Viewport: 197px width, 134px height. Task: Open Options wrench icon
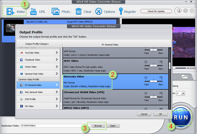point(98,12)
